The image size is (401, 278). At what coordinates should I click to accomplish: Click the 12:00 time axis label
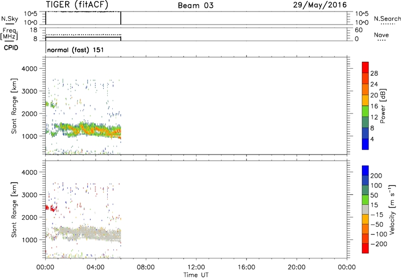tap(196, 267)
